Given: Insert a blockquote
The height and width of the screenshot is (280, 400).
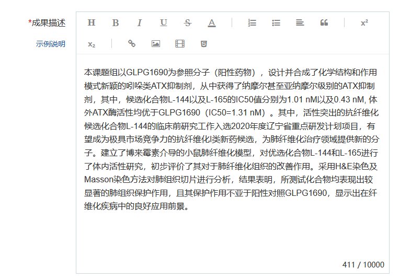Looking at the screenshot, I should tap(324, 23).
